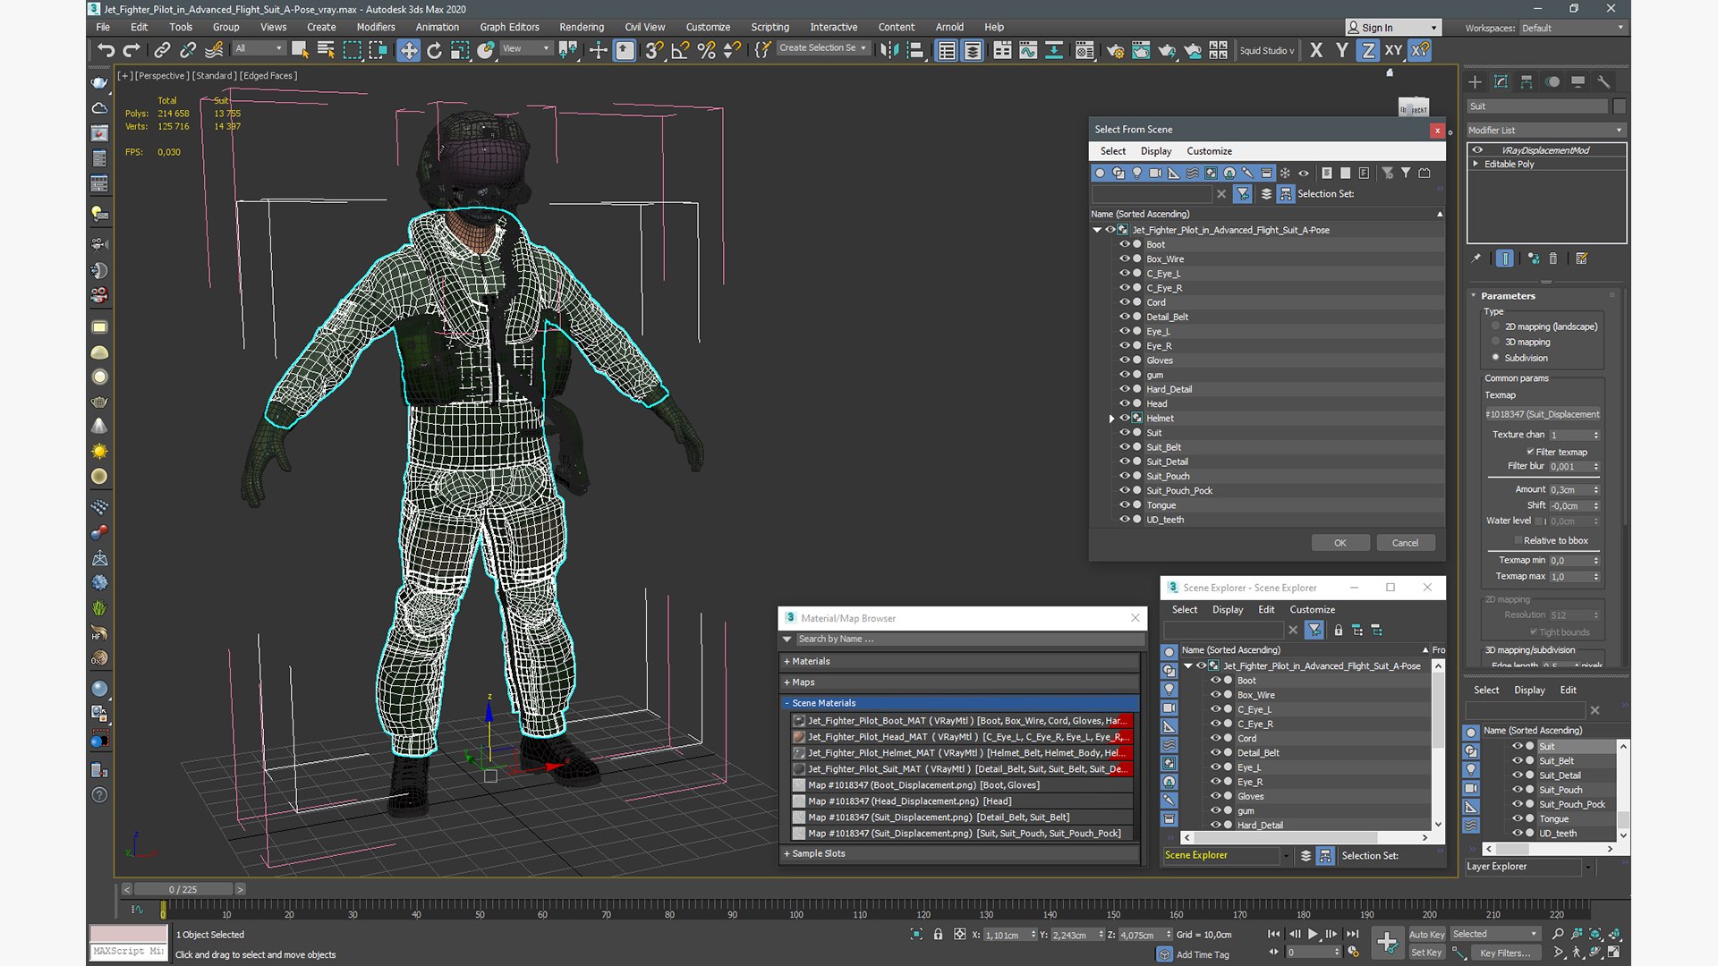Expand the Helmet node in Select From Scene
Viewport: 1718px width, 966px height.
tap(1112, 419)
